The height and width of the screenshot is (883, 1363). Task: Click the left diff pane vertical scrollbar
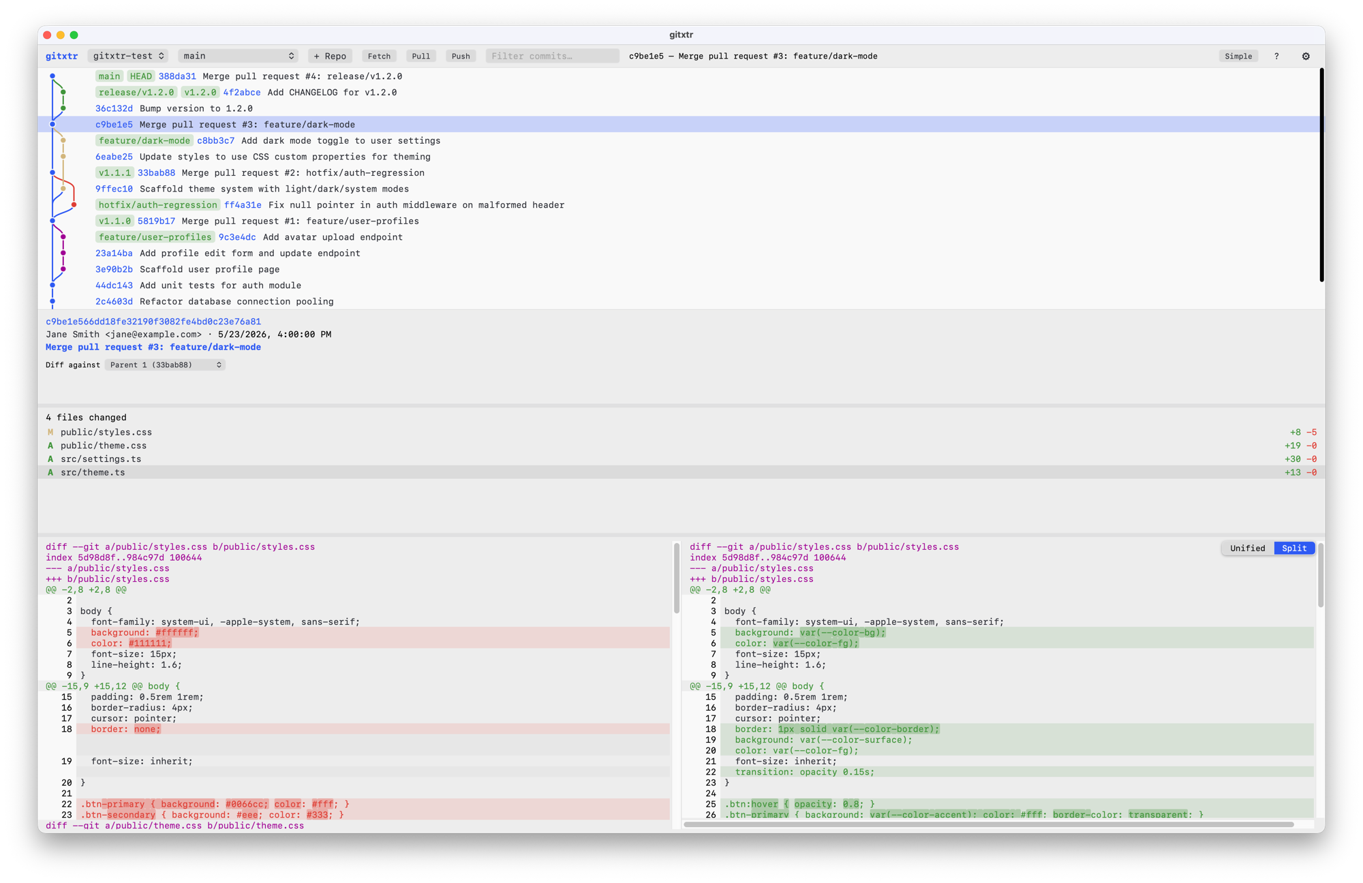pos(676,578)
